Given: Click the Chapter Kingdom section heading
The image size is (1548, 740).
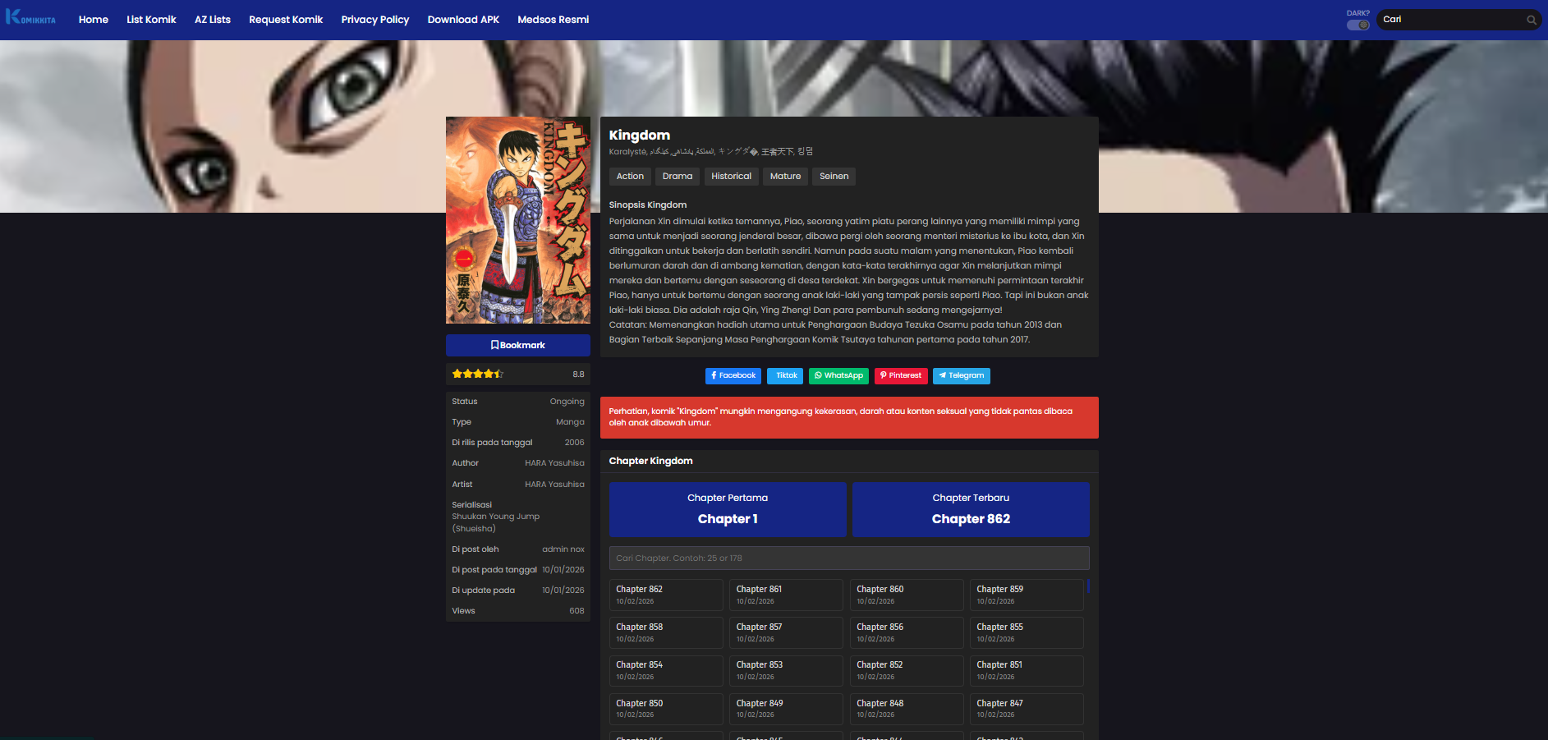Looking at the screenshot, I should pos(651,462).
